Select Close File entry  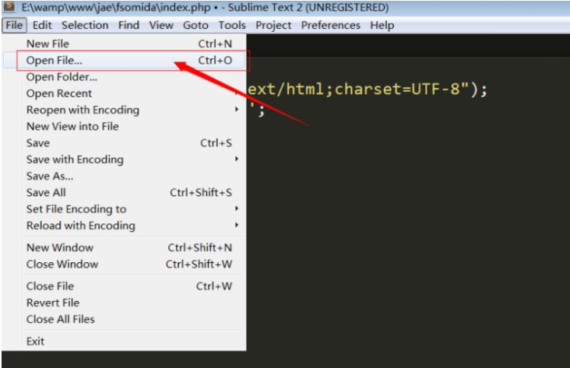[51, 286]
